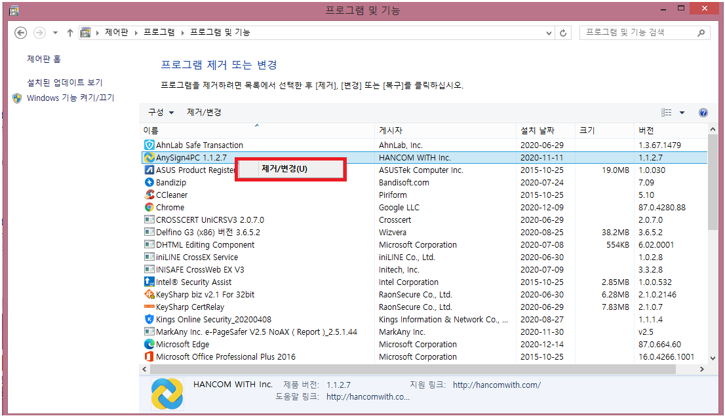Screen dimensions: 725x418
Task: Sort the list by the 크기 column
Action: pyautogui.click(x=604, y=131)
